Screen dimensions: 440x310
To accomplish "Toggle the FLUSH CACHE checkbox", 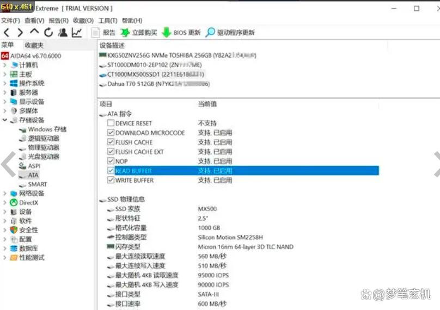I will coord(111,142).
